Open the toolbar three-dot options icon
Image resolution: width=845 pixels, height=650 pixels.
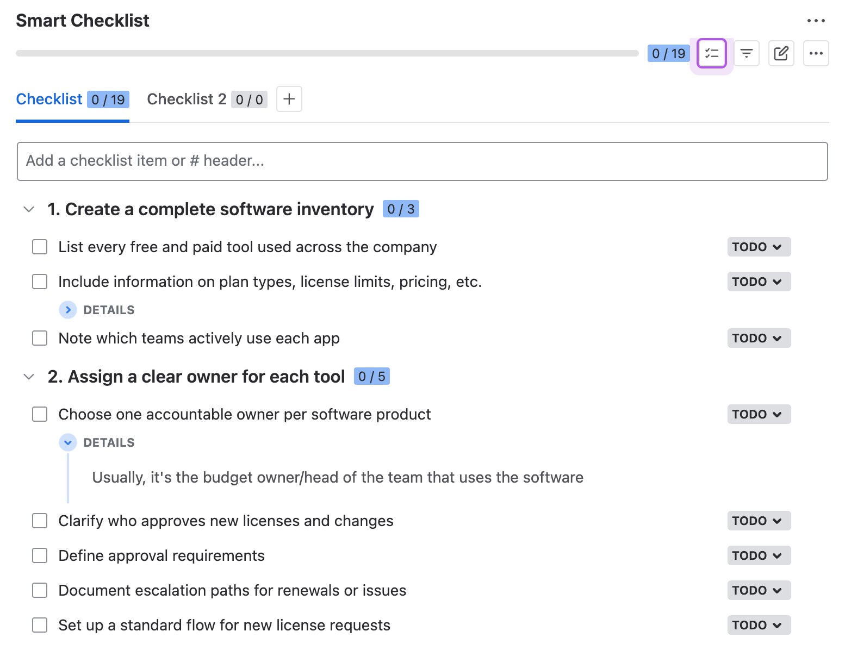tap(816, 53)
